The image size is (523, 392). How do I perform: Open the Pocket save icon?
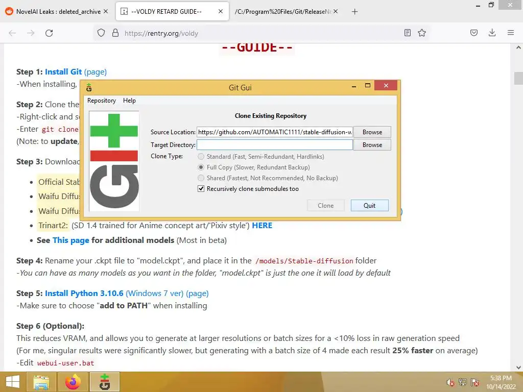473,33
